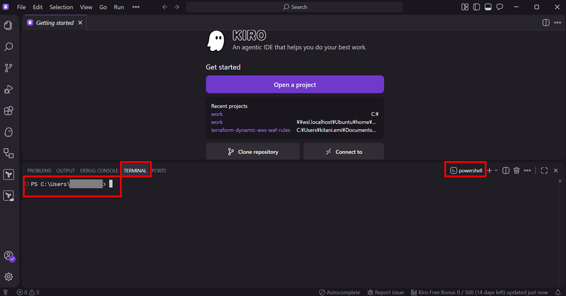Switch to the TERMINAL tab
The height and width of the screenshot is (296, 566).
(135, 170)
